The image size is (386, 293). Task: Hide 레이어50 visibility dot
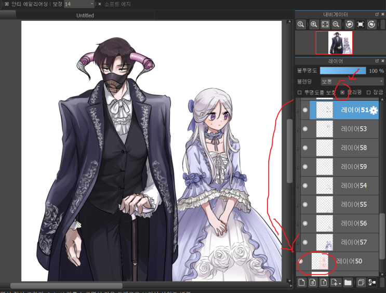(x=301, y=261)
